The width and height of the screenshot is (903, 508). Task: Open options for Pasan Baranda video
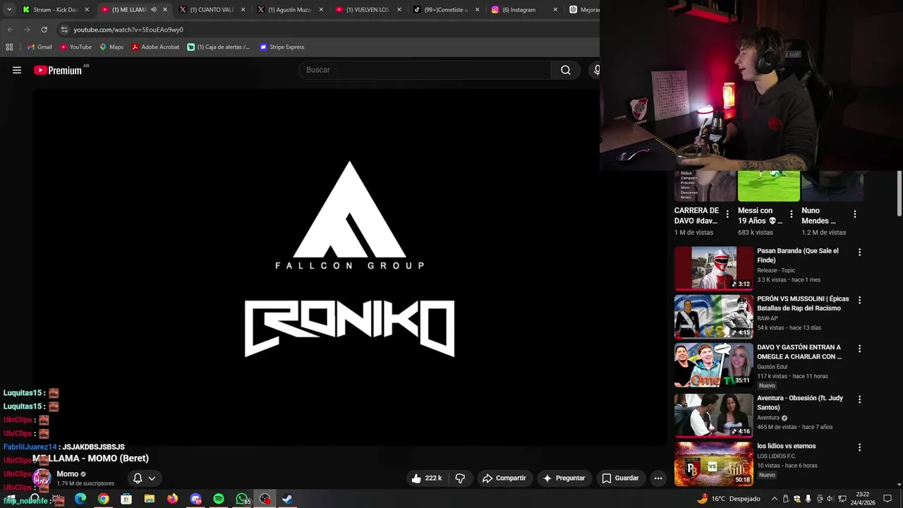[x=859, y=252]
